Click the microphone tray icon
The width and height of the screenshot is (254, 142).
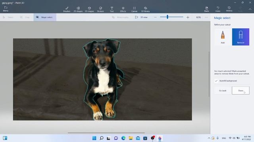pos(218,138)
